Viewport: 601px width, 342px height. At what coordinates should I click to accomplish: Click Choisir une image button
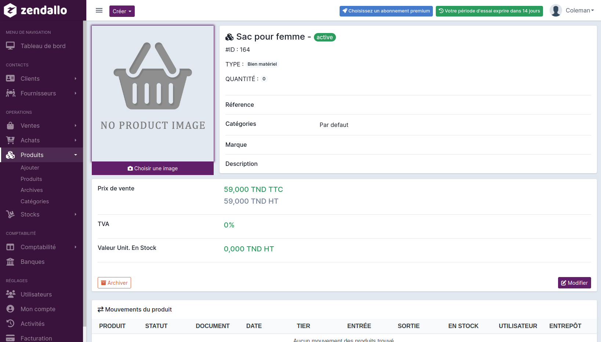coord(153,168)
